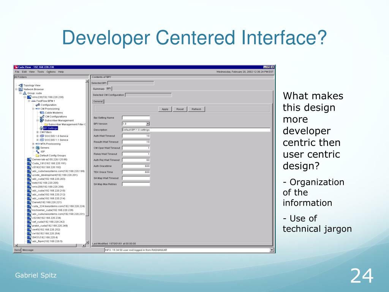Expand the Servers node
This screenshot has width=389, height=292.
[33, 148]
